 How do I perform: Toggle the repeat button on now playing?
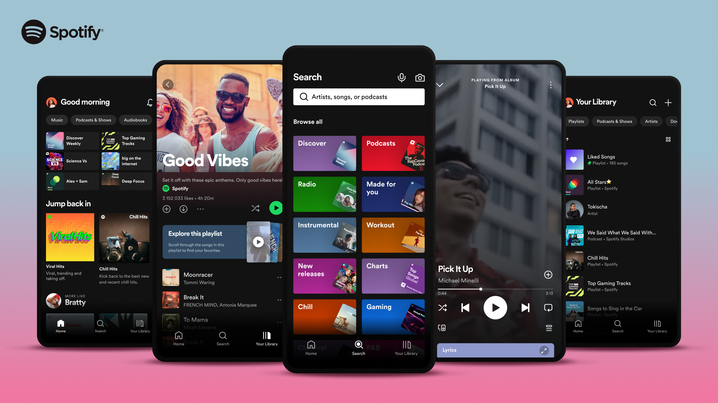(548, 307)
